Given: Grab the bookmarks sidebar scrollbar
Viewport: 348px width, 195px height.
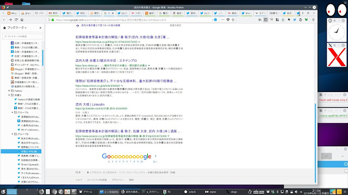Looking at the screenshot, I should [42, 58].
